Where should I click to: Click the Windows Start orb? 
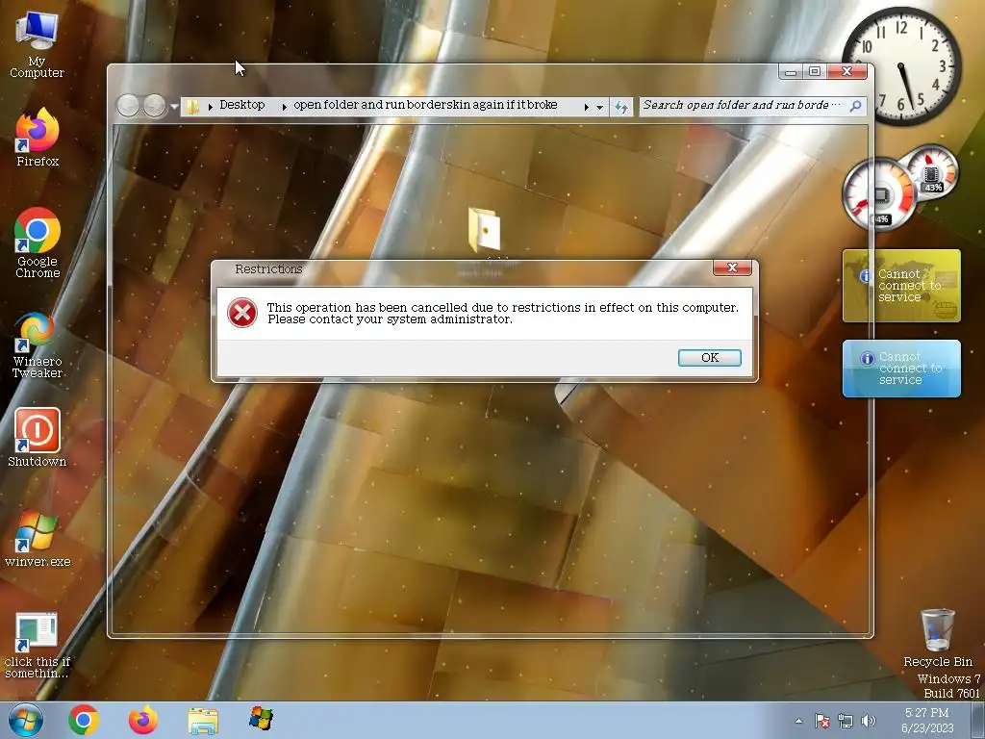point(25,720)
